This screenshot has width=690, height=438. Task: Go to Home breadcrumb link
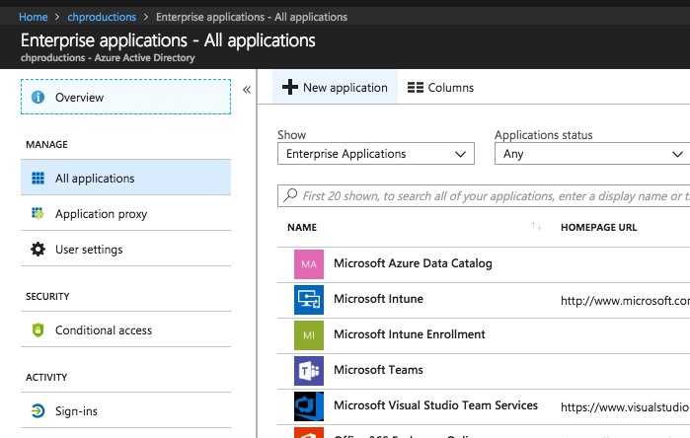point(33,17)
